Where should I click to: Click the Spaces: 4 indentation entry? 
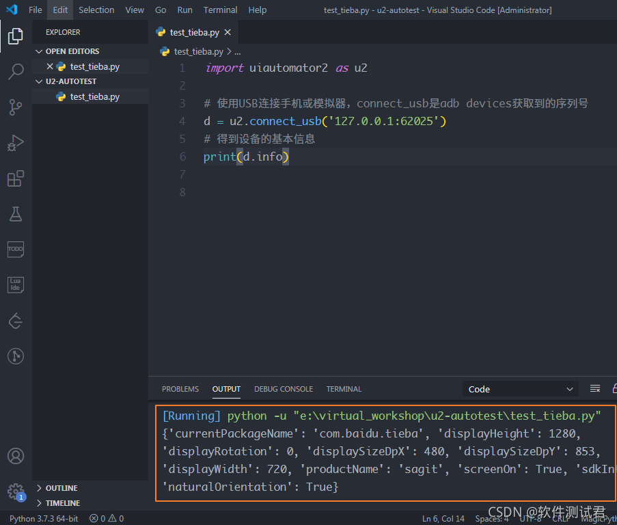491,518
